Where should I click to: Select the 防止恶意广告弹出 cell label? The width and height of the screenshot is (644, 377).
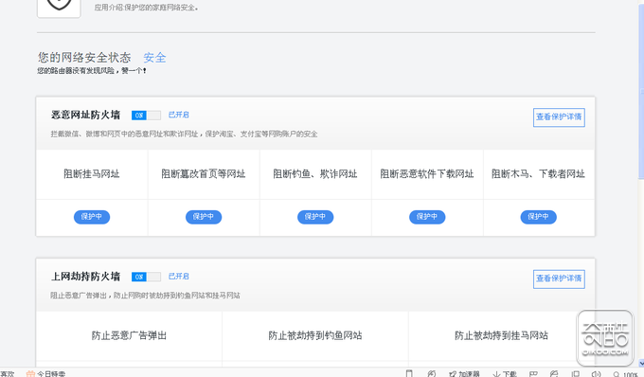point(129,335)
